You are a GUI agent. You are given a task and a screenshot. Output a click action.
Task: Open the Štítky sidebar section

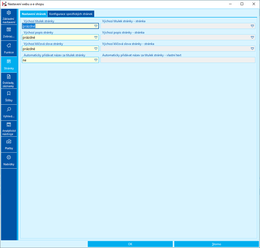pos(9,96)
